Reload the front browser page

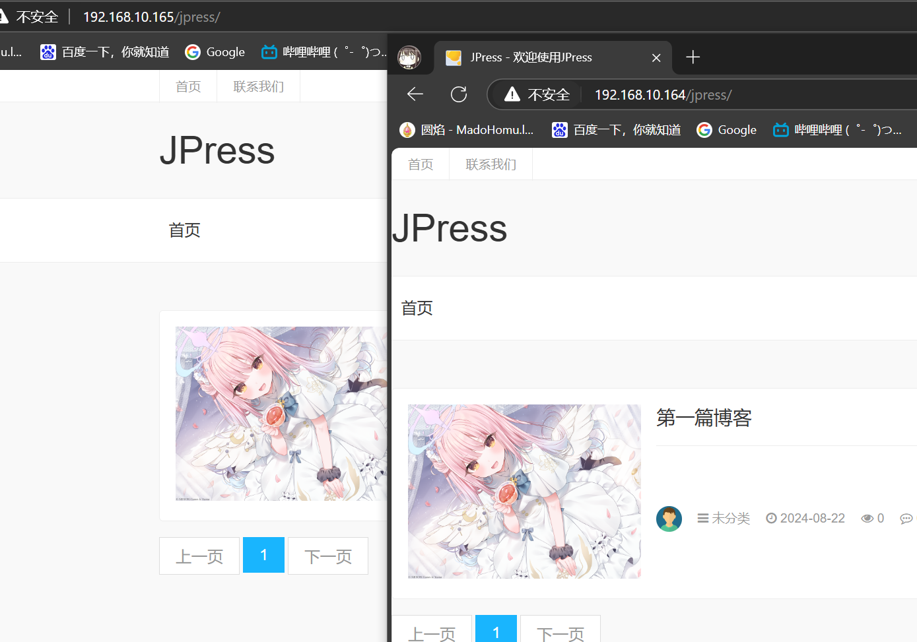coord(459,94)
